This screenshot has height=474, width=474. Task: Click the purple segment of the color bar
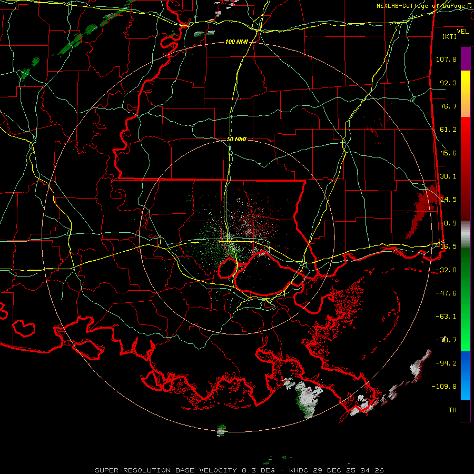point(465,58)
